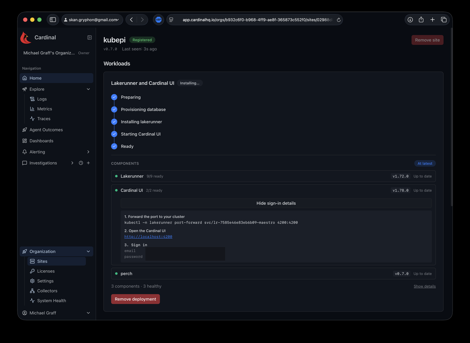Open a new browser tab
The width and height of the screenshot is (470, 343).
tap(432, 20)
